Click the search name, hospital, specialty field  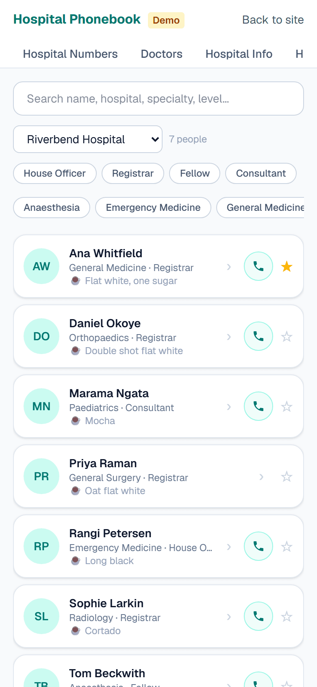coord(158,98)
